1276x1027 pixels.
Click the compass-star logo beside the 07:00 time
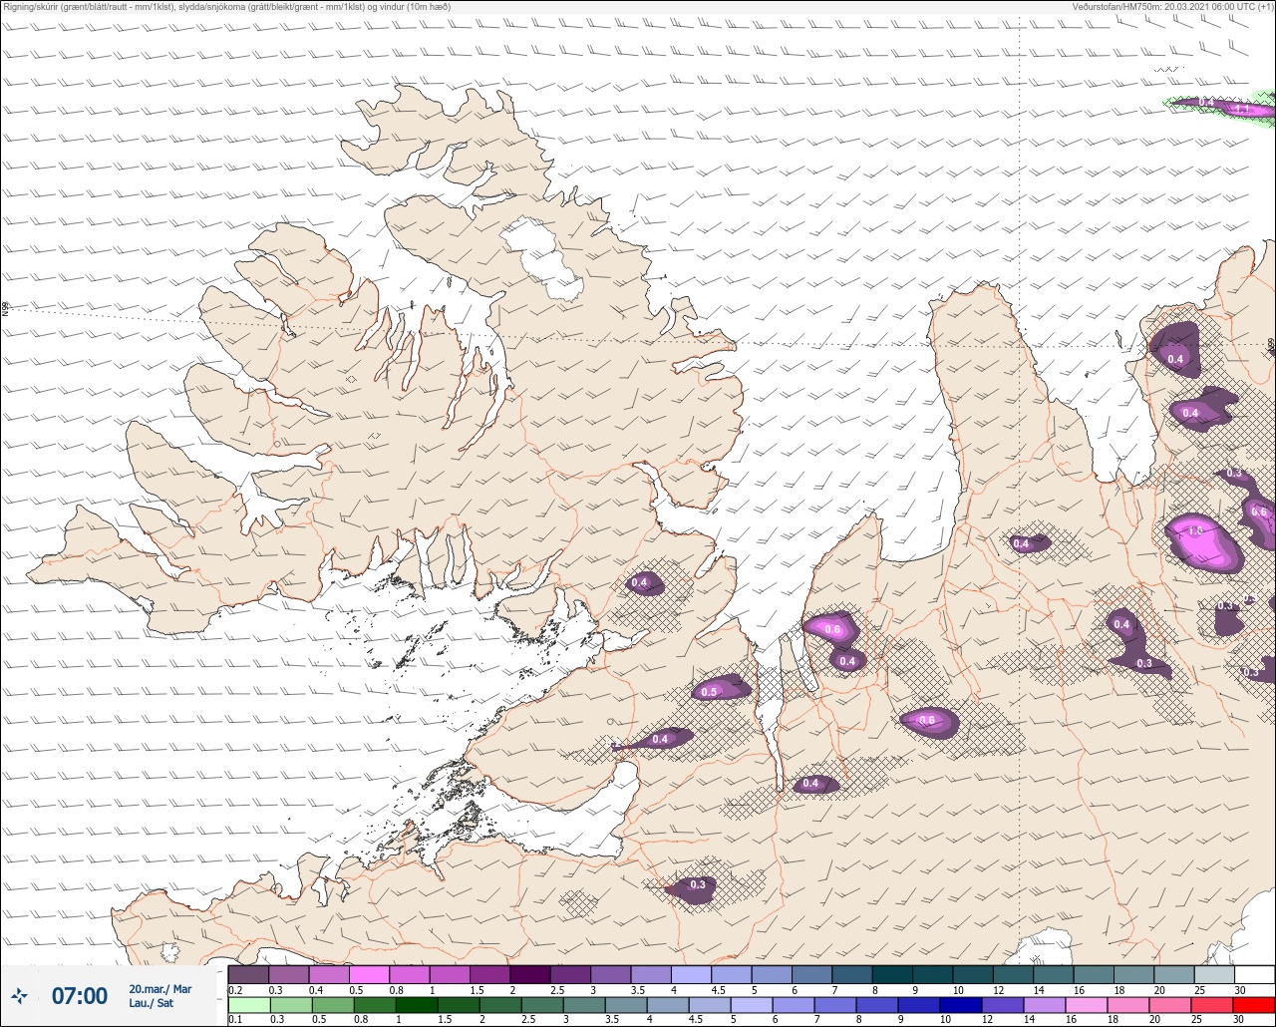(19, 995)
